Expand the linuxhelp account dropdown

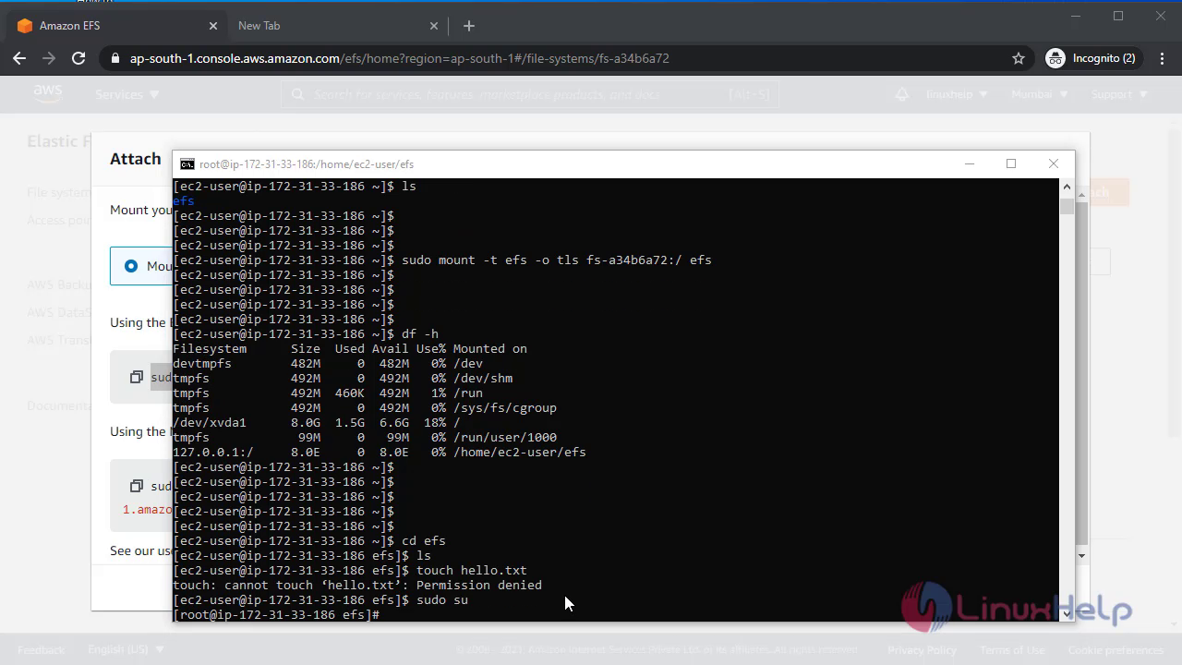(x=956, y=94)
